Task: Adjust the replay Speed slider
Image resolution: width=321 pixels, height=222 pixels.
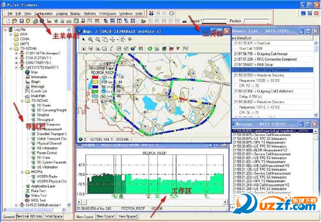Action: [215, 21]
